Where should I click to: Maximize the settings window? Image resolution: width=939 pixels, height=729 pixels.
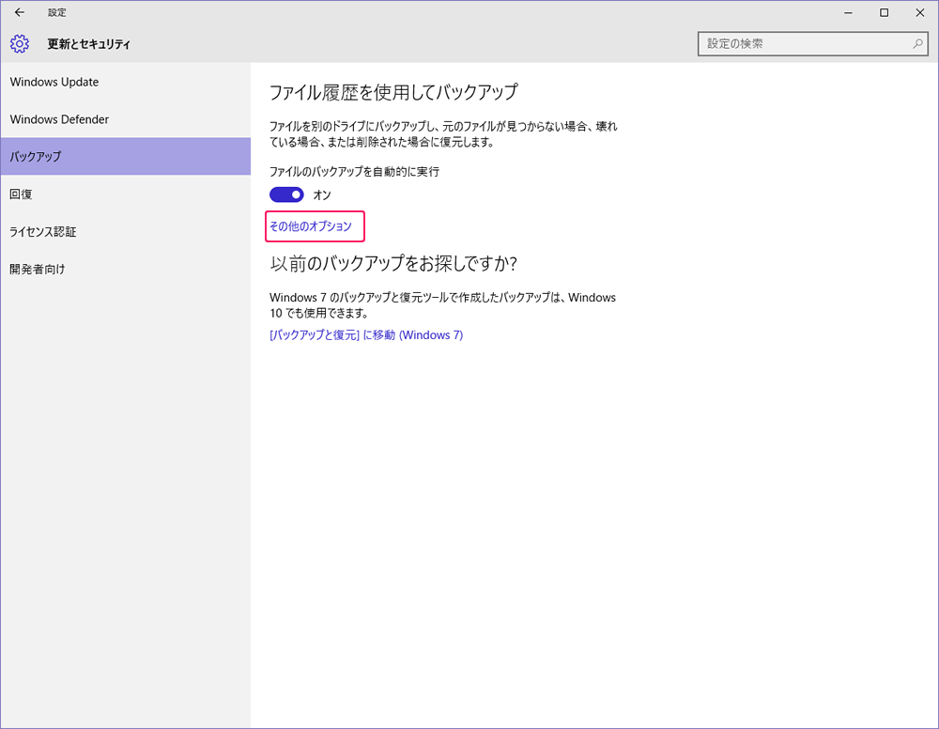pos(884,12)
